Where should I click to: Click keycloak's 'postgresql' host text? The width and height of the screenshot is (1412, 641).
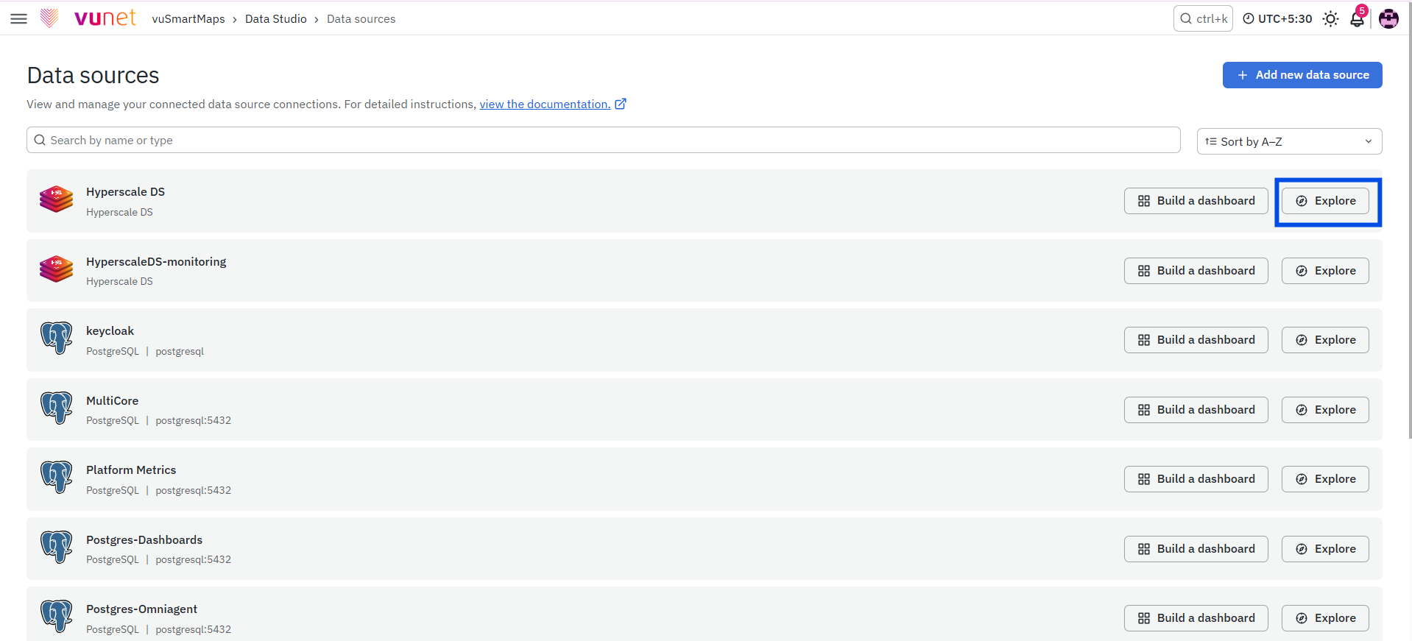coord(180,352)
